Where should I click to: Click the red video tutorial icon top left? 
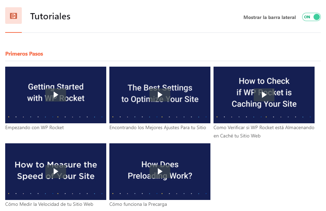(13, 15)
